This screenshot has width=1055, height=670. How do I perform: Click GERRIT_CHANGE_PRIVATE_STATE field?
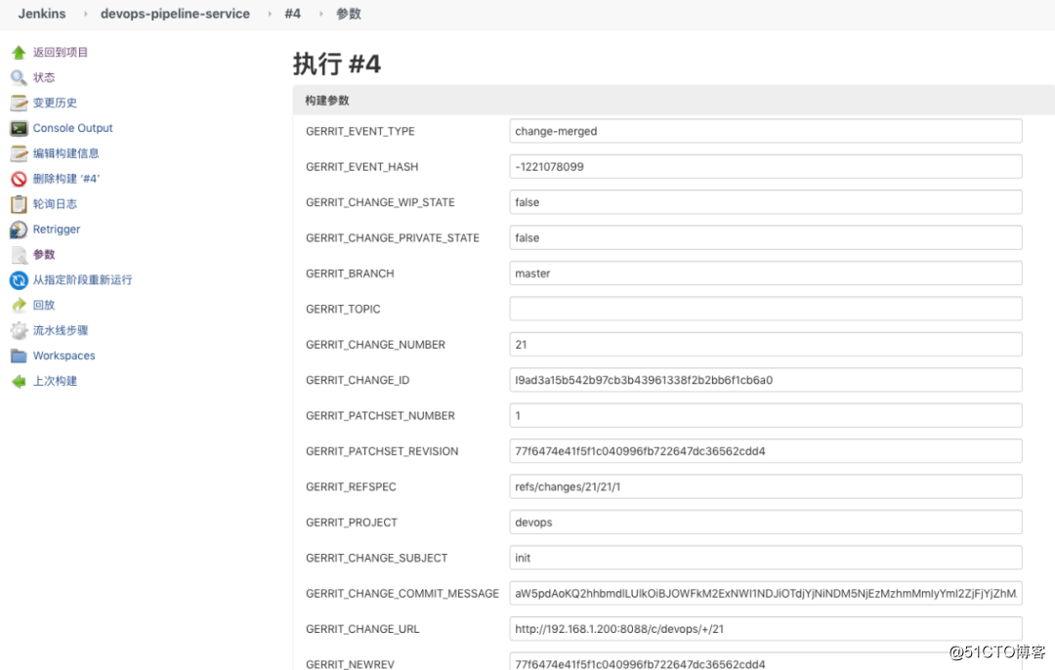click(x=766, y=238)
